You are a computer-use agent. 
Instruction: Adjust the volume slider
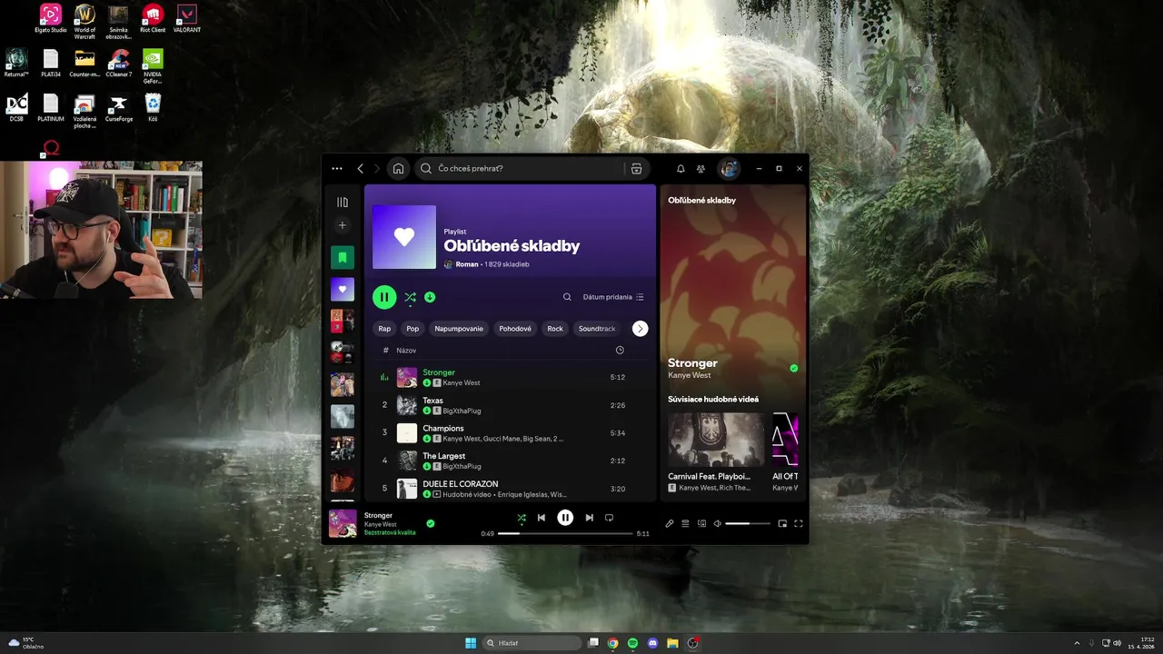(747, 523)
